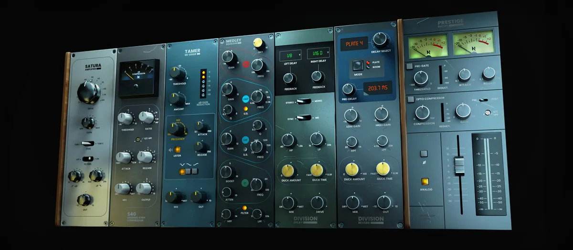Click the Division Delay HP knob

288,140
